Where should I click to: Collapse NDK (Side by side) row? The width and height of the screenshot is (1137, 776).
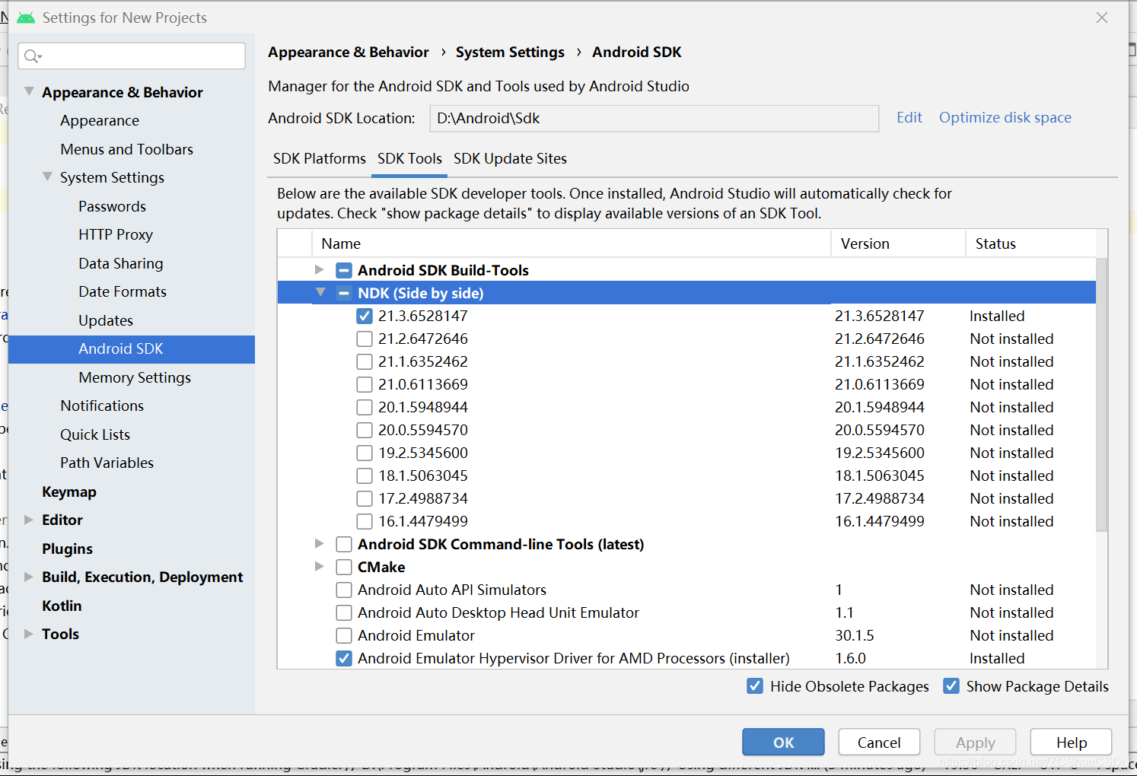[x=320, y=292]
